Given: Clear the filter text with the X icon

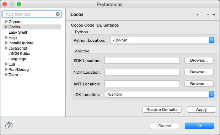Looking at the screenshot, I should point(58,14).
